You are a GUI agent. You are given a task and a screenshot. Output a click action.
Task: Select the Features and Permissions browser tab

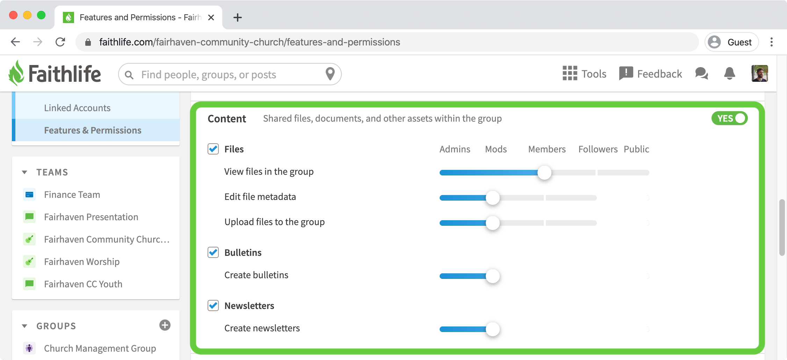click(x=138, y=17)
